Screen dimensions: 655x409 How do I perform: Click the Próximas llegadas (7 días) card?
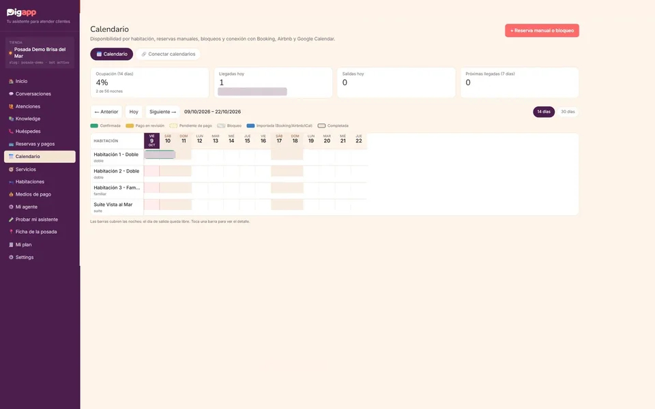pos(520,82)
